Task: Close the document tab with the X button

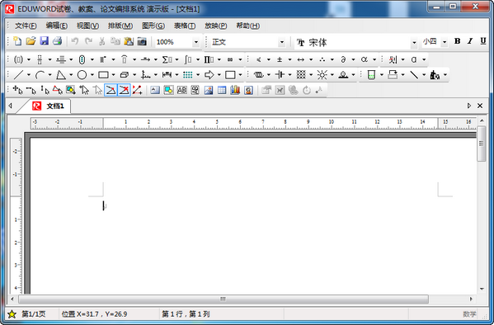Action: [x=480, y=106]
